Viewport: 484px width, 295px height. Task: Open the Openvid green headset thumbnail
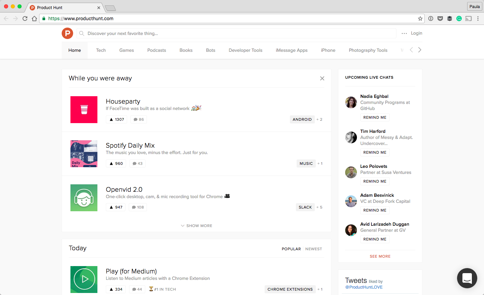[x=84, y=198]
